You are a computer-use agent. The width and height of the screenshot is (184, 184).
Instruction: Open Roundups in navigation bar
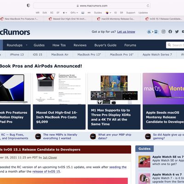(15, 45)
